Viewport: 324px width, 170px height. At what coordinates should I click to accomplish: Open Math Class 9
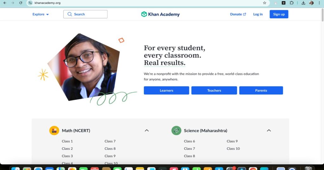110,156
